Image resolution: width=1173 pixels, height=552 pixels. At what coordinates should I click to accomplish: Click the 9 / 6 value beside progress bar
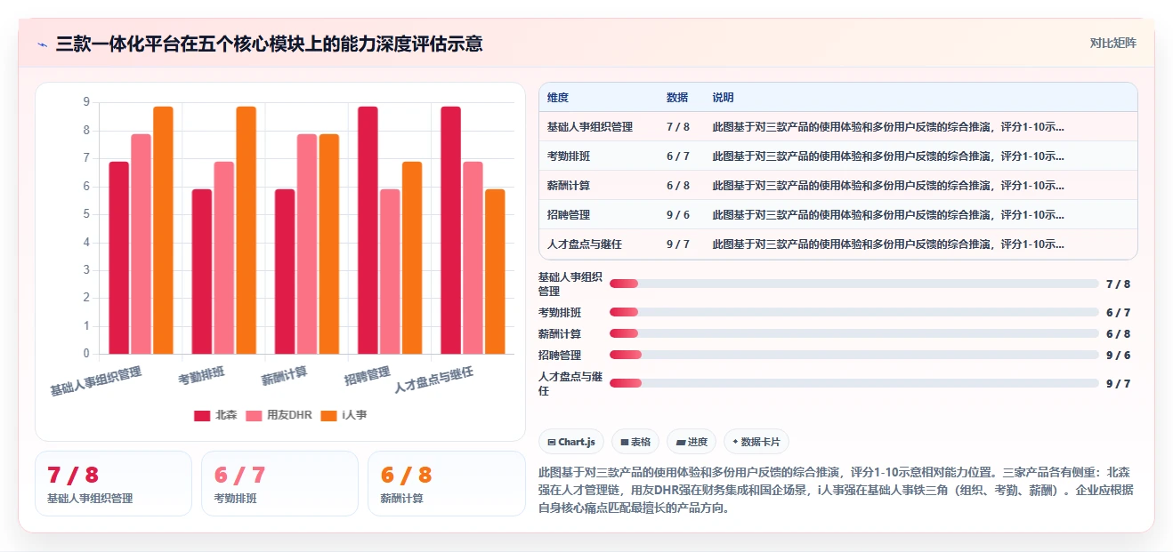[1118, 356]
